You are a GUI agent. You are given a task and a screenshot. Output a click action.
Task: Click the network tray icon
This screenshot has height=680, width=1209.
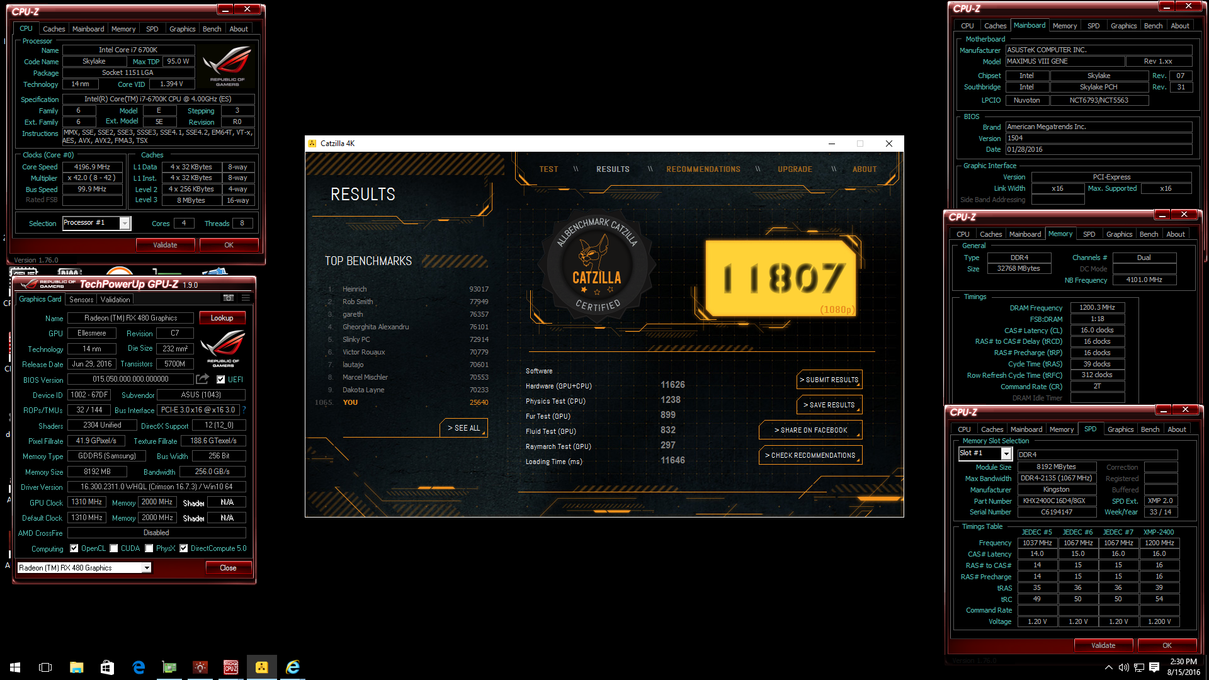point(1138,667)
